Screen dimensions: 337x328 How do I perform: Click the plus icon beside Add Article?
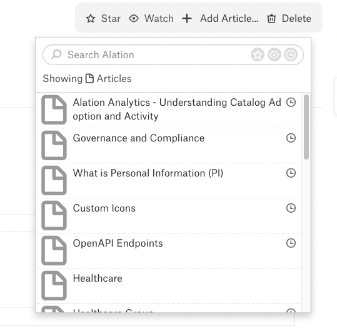(187, 19)
